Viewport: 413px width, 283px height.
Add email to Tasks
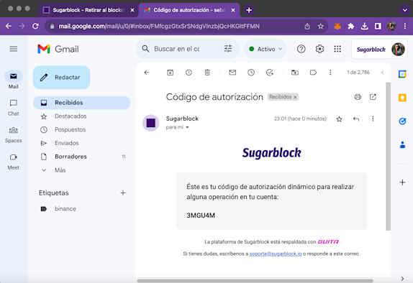coord(270,73)
